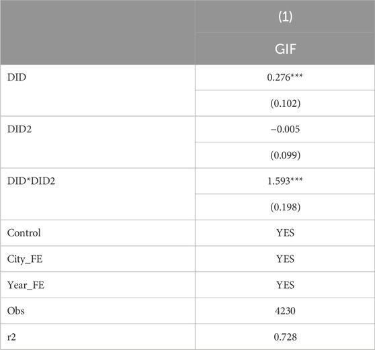Select the Control row label
Viewport: 375px width, 350px height.
(x=24, y=233)
